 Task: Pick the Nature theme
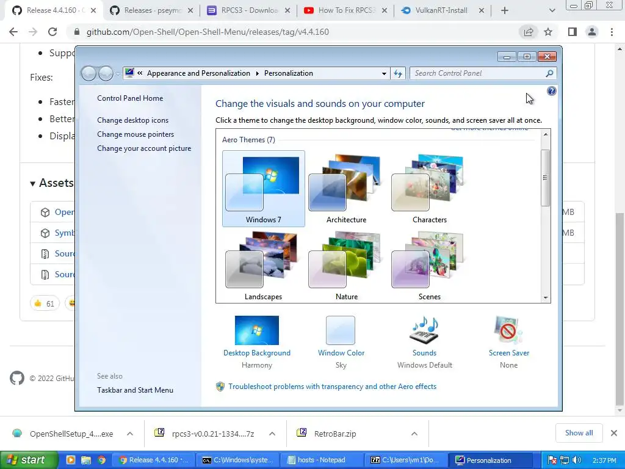[347, 266]
